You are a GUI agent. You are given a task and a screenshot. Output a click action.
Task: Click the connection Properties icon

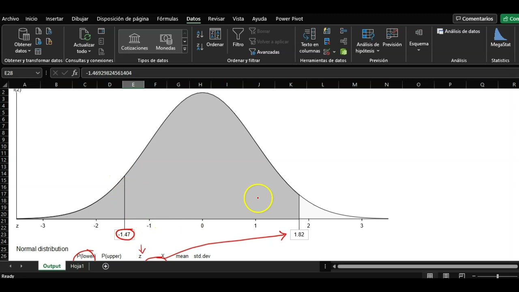coord(101,41)
